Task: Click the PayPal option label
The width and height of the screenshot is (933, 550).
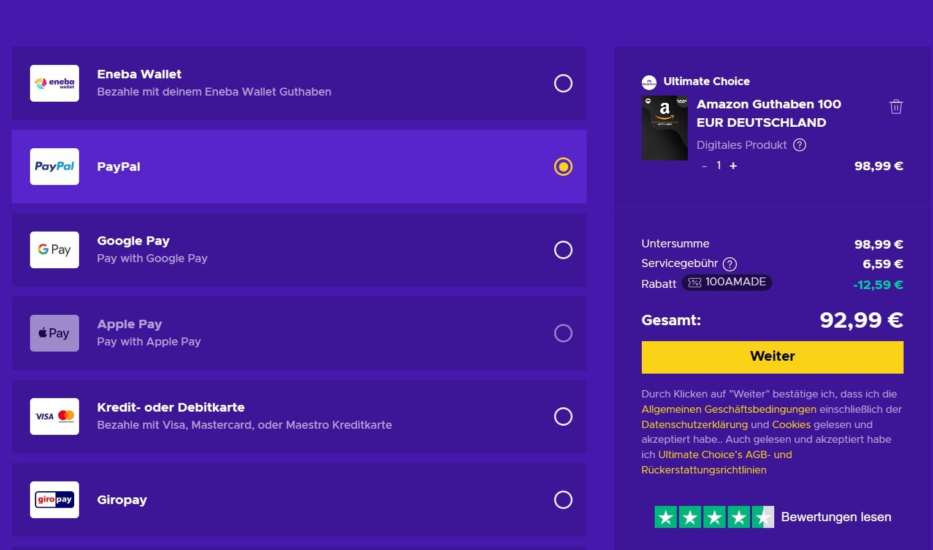Action: pos(119,167)
